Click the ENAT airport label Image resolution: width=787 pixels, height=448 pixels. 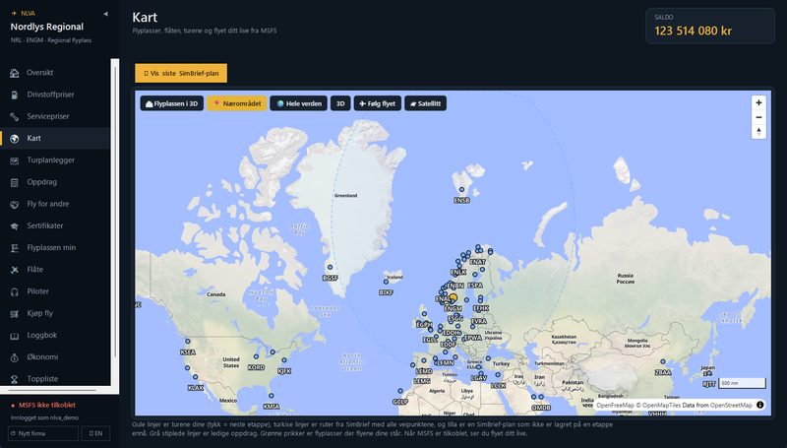(477, 262)
